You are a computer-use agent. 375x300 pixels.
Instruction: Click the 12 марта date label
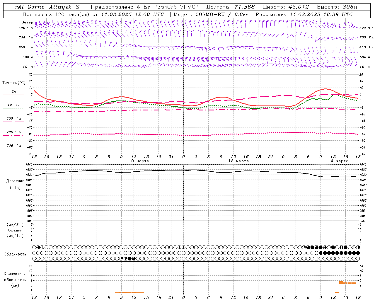[139, 161]
